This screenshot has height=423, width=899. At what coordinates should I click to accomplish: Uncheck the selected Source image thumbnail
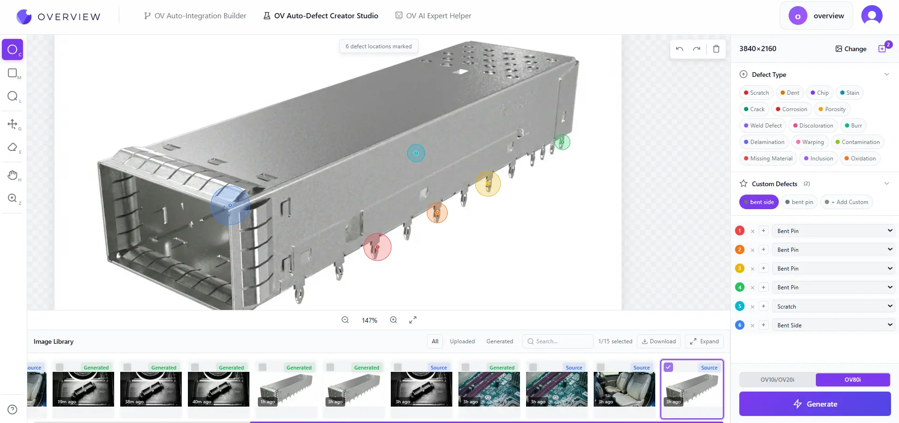pos(669,367)
